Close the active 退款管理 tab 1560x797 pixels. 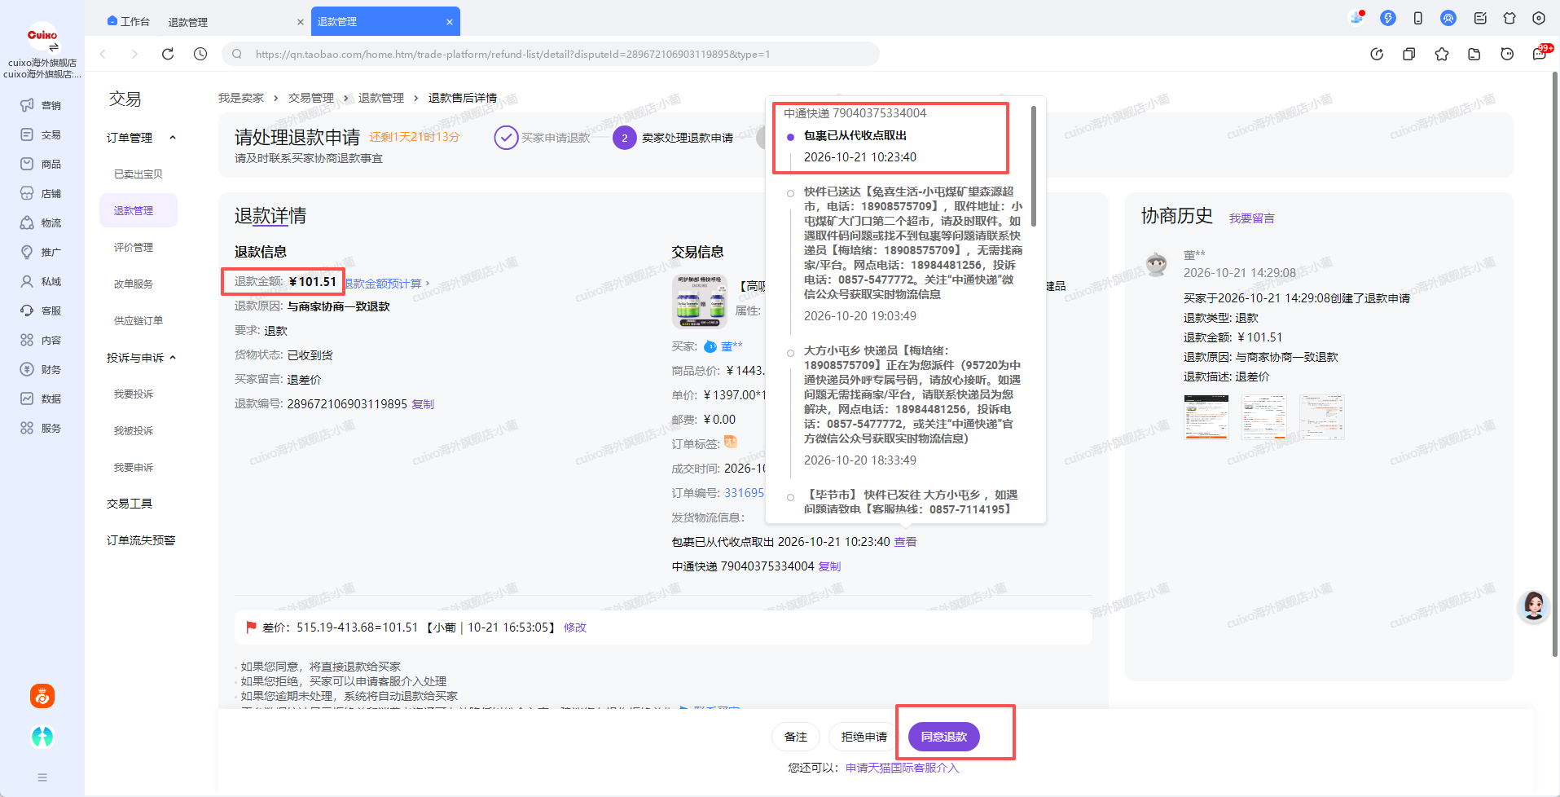(450, 22)
